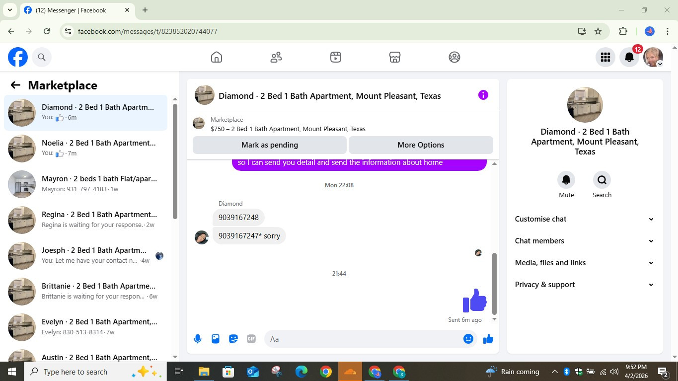
Task: Open the conversation information icon
Action: point(483,95)
